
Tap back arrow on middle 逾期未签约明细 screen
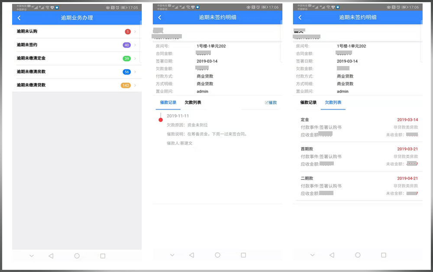click(160, 17)
